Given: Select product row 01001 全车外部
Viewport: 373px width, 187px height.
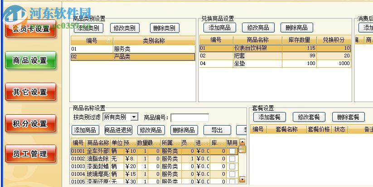Looking at the screenshot, I should 155,151.
